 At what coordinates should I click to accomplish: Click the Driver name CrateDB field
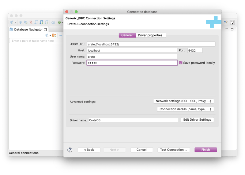(133, 120)
